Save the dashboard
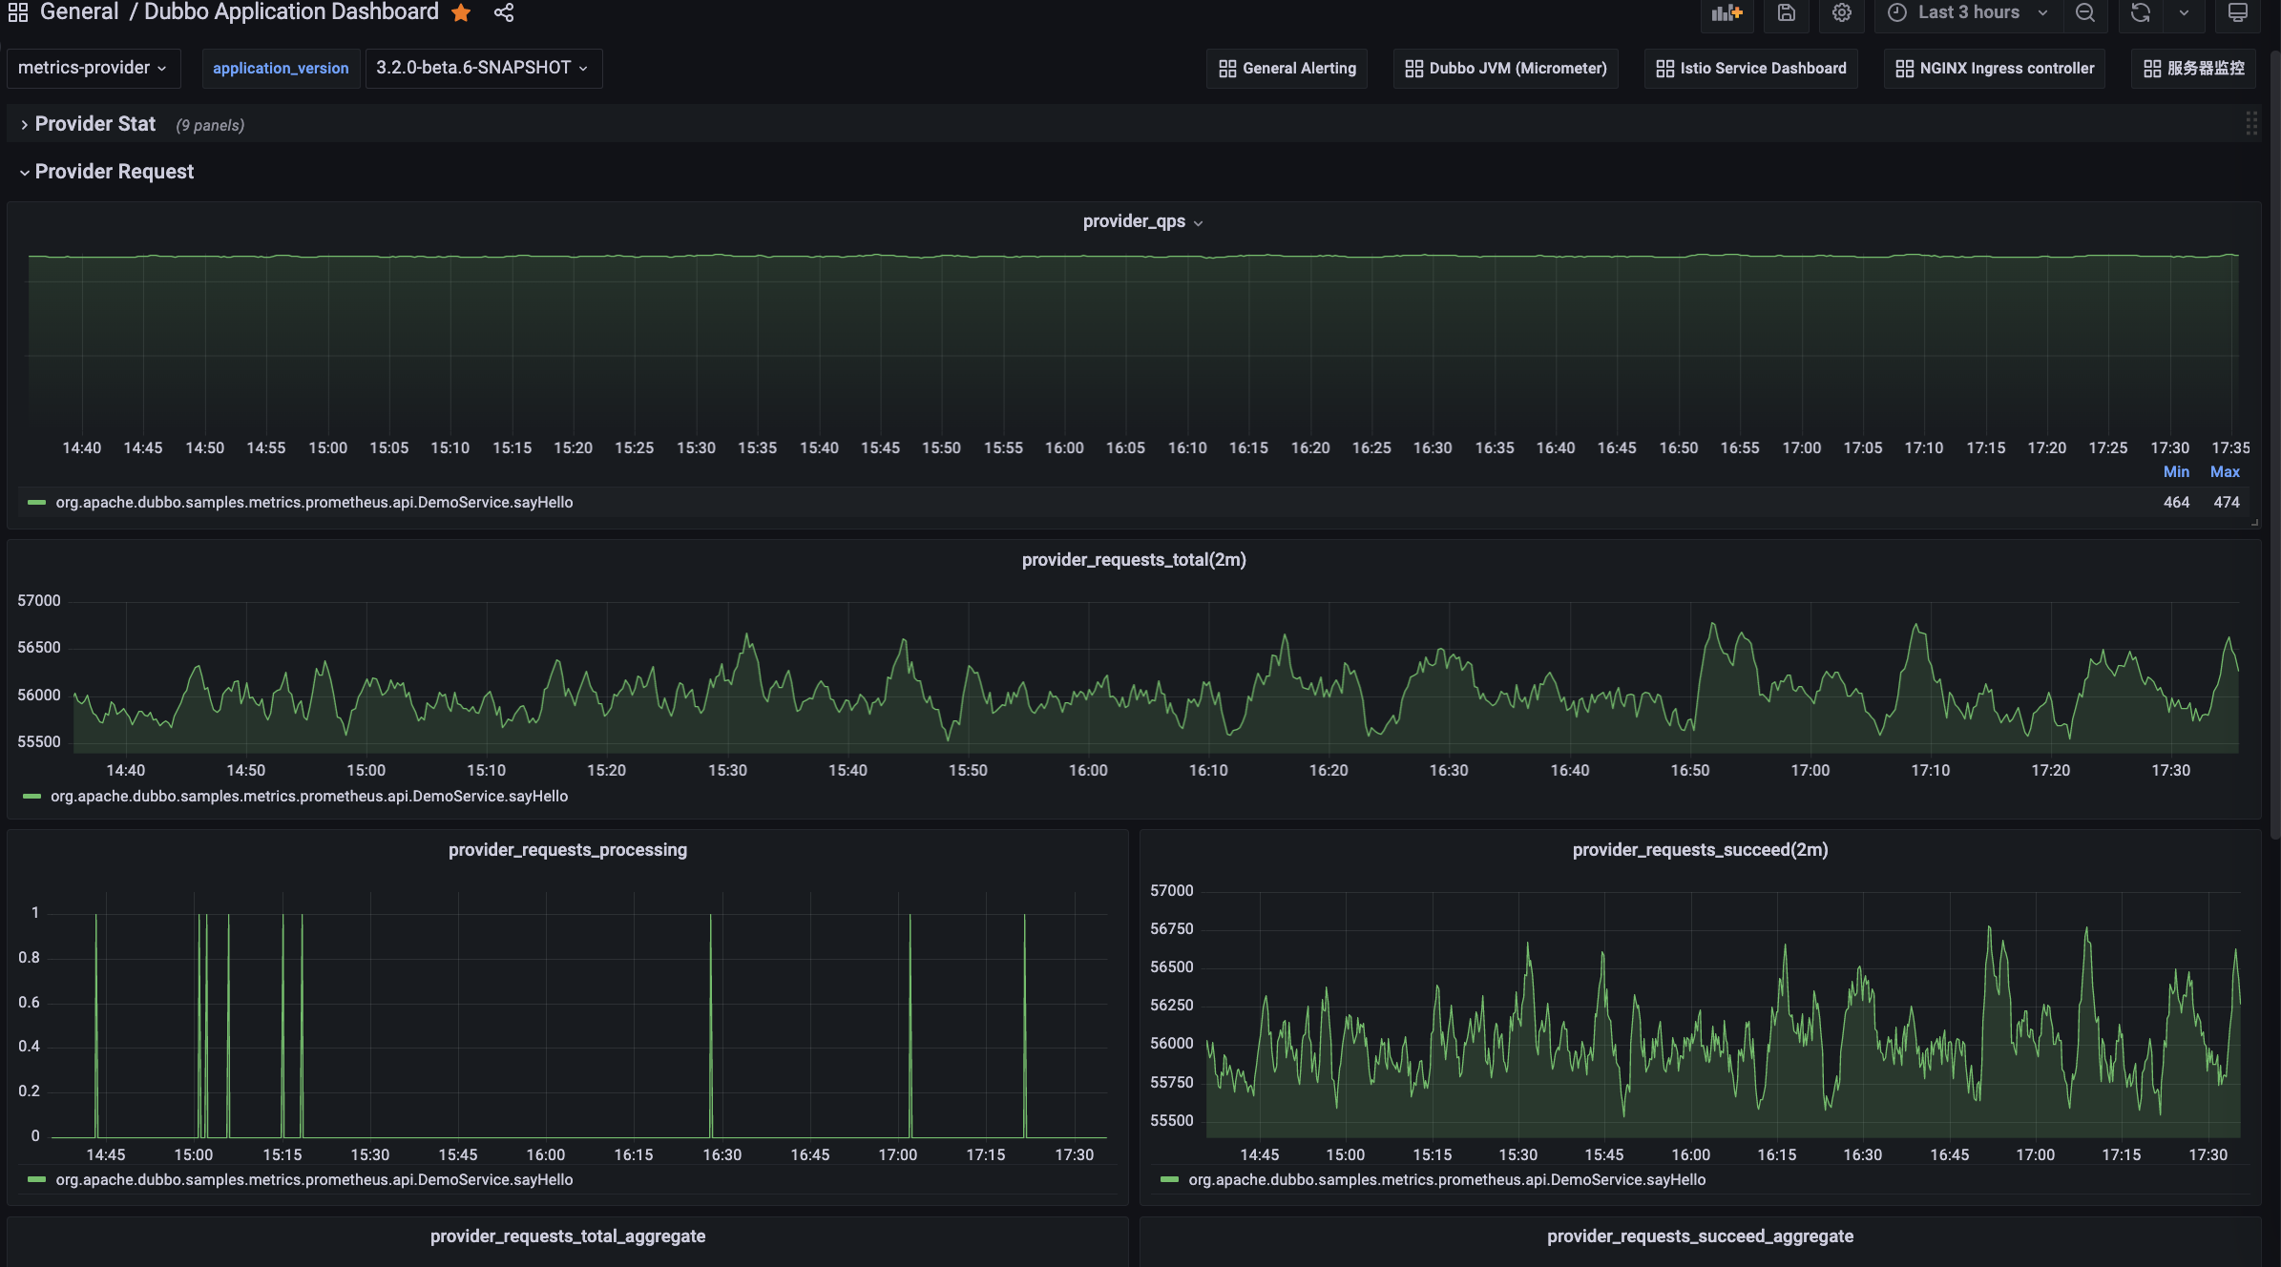Viewport: 2281px width, 1267px height. pos(1786,13)
